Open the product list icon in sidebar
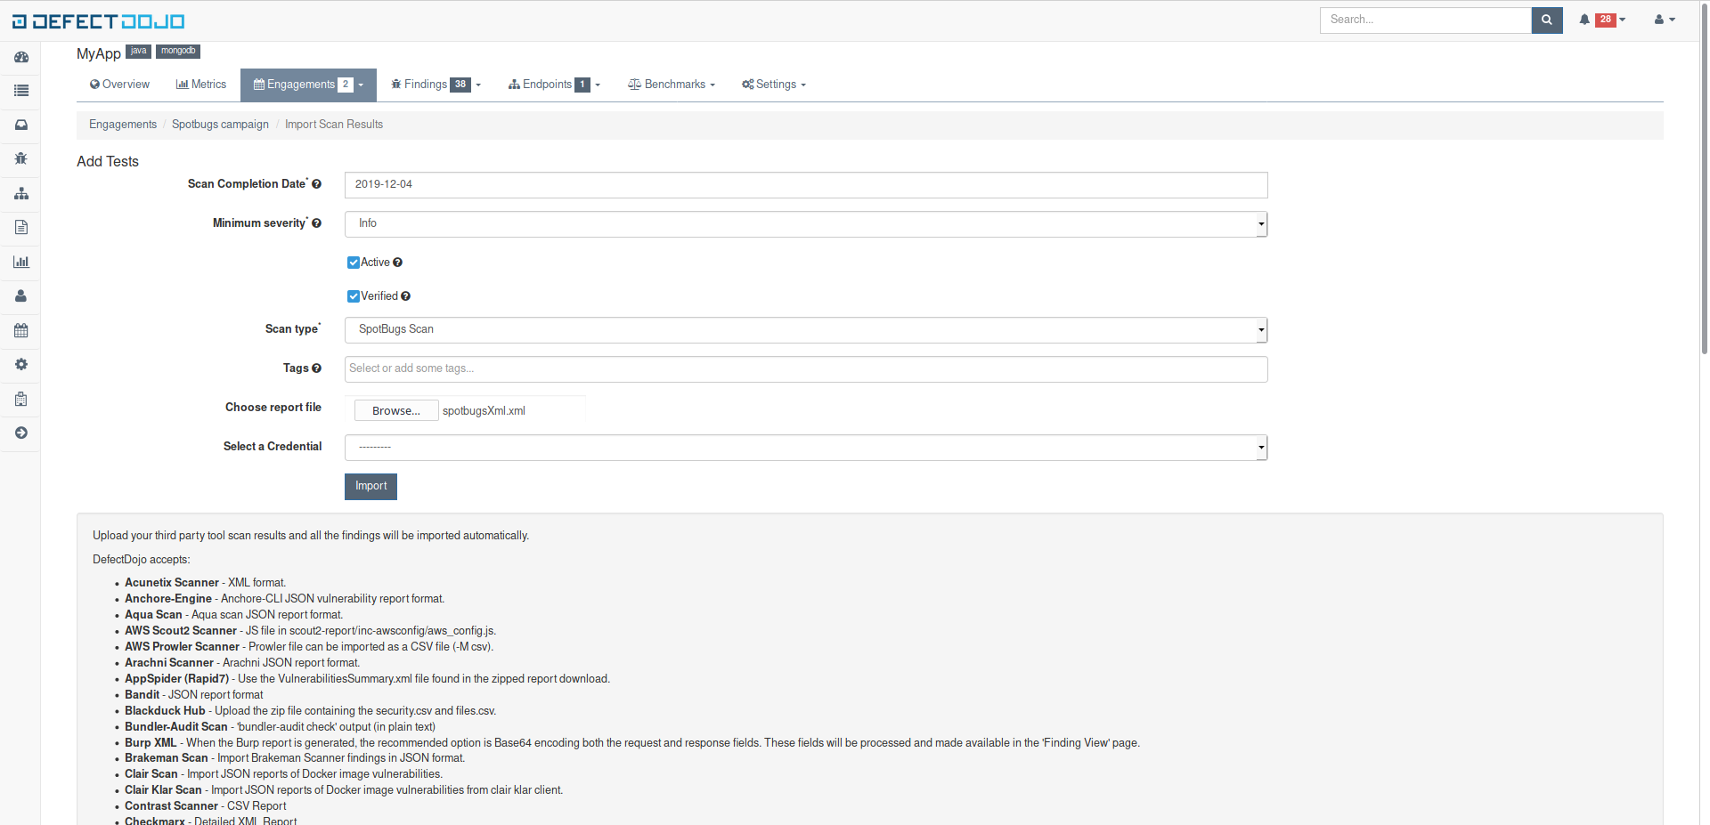1710x825 pixels. coord(21,91)
